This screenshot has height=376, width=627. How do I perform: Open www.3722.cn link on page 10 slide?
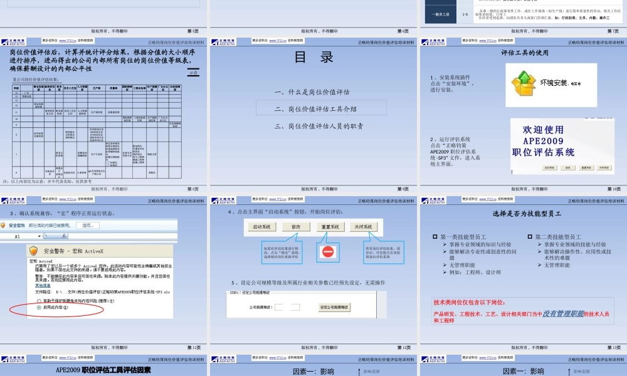pos(487,41)
